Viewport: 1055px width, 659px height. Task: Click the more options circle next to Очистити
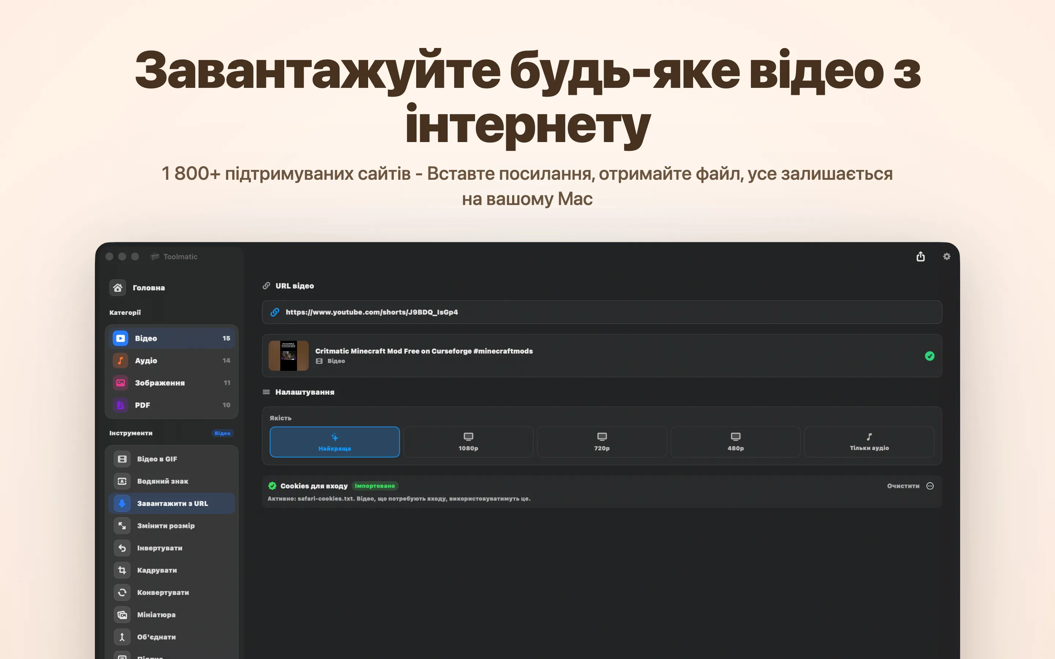click(x=930, y=486)
